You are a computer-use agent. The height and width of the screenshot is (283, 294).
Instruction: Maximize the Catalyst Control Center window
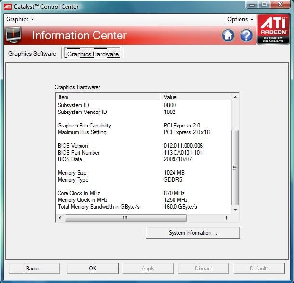pos(264,5)
